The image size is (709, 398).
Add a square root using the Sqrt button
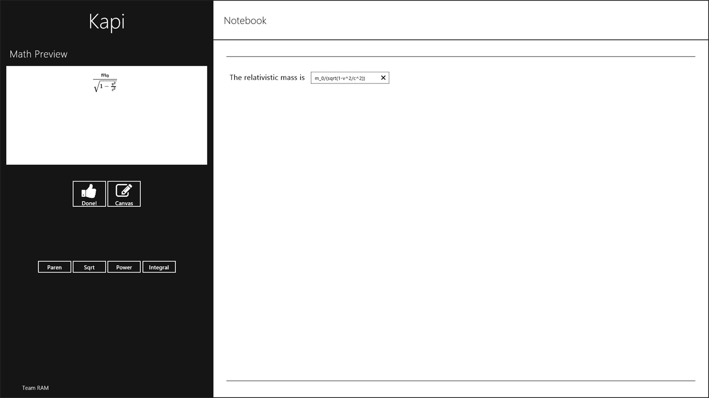click(x=89, y=267)
